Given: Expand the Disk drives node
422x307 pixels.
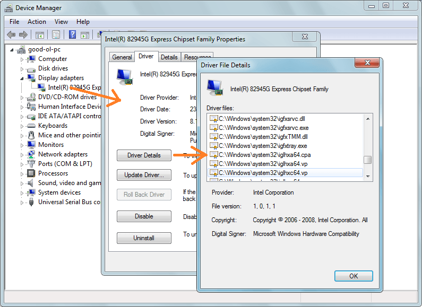Looking at the screenshot, I should 22,68.
